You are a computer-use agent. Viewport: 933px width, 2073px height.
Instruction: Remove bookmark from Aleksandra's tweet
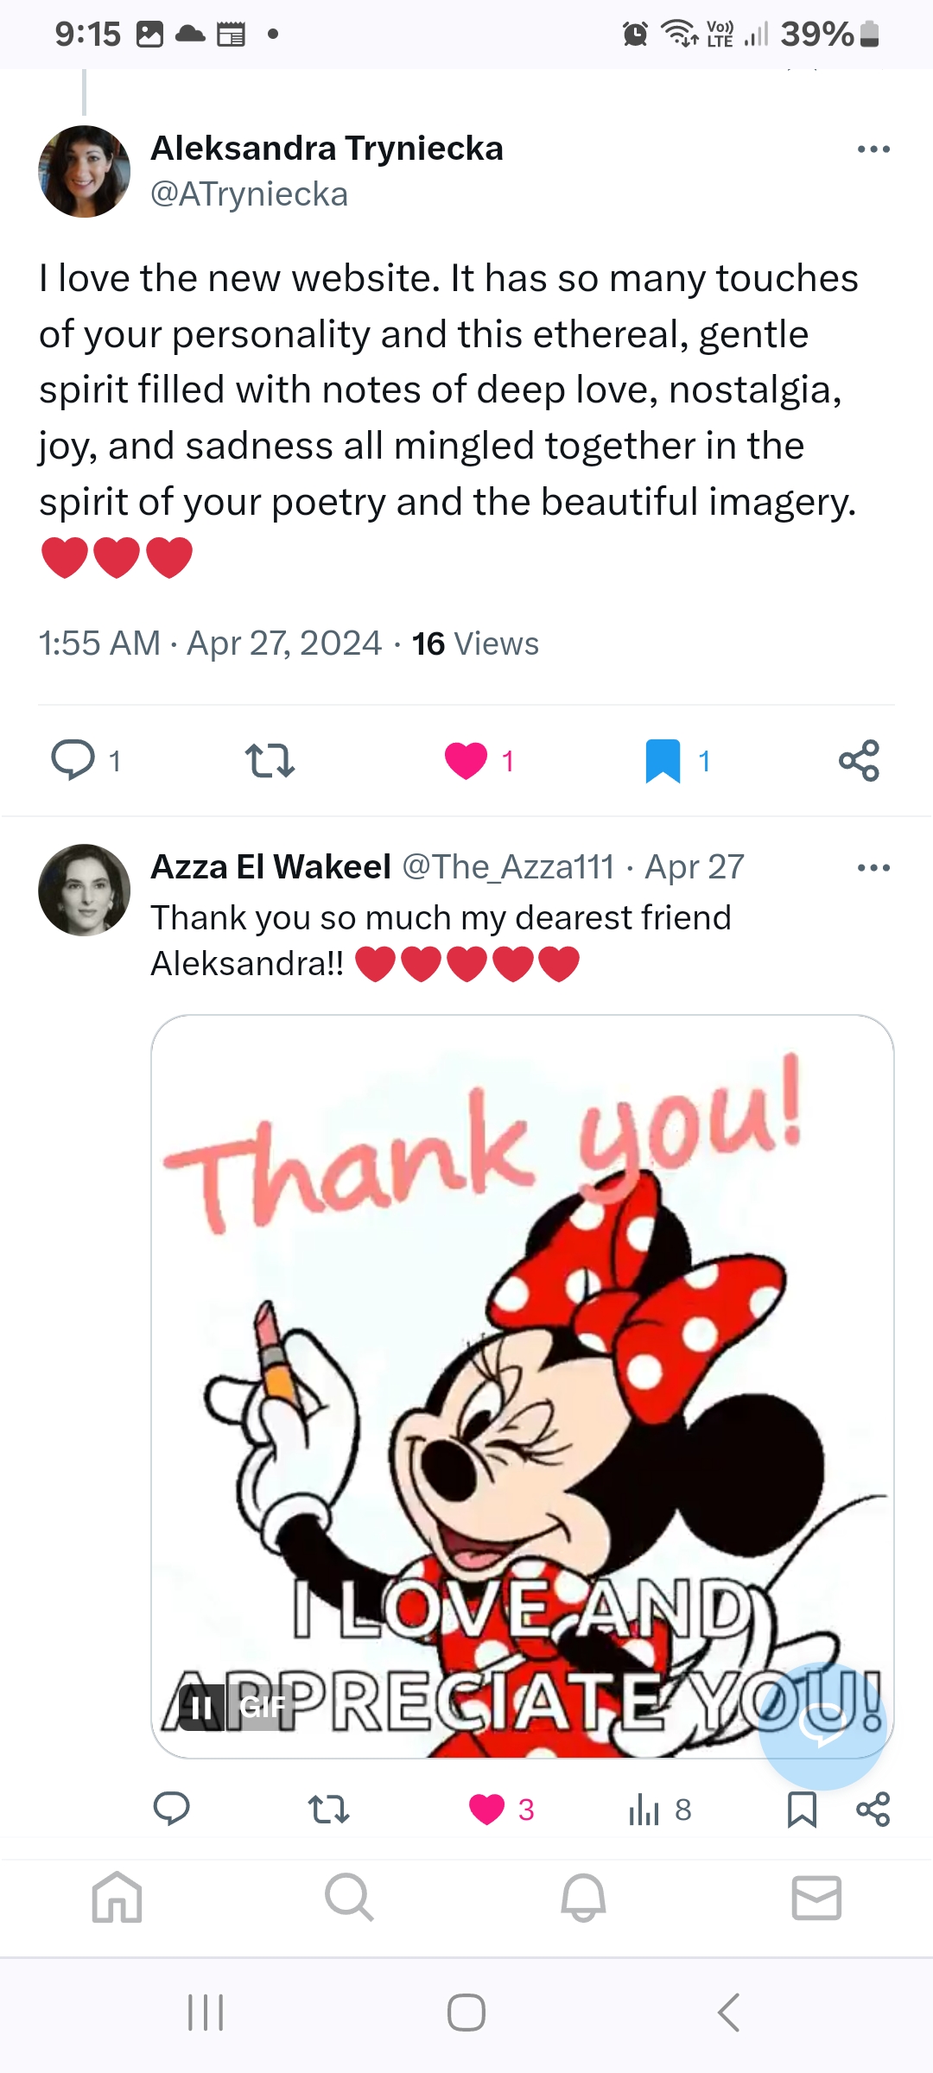663,760
